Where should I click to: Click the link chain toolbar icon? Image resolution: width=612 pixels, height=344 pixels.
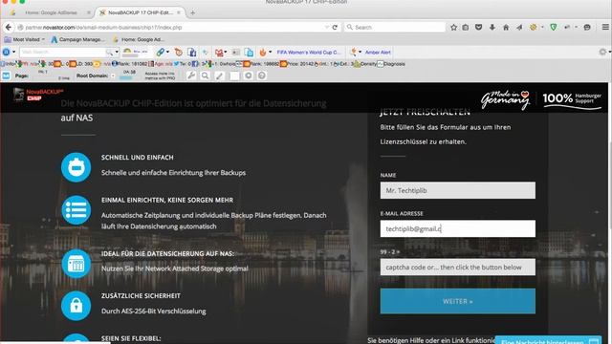click(x=160, y=52)
